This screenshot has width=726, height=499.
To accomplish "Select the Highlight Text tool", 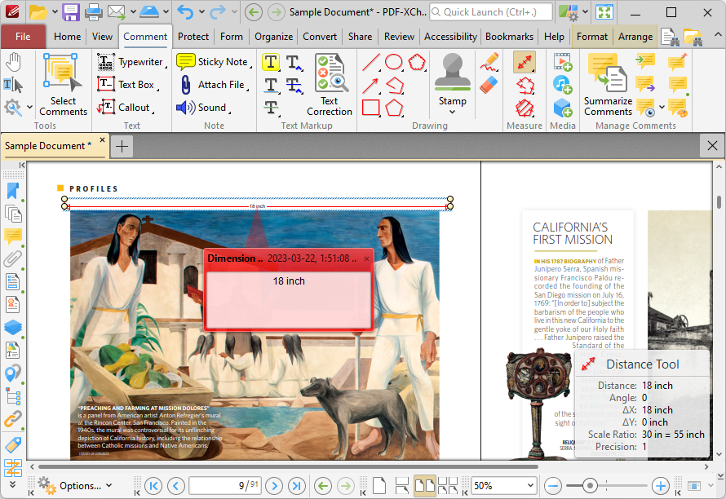I will point(271,62).
